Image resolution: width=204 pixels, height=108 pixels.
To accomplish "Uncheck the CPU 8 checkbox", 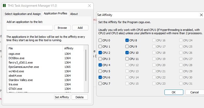I will pyautogui.click(x=127, y=40).
